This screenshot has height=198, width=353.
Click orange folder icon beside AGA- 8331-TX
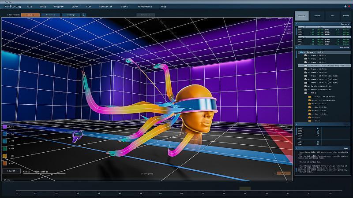click(310, 104)
